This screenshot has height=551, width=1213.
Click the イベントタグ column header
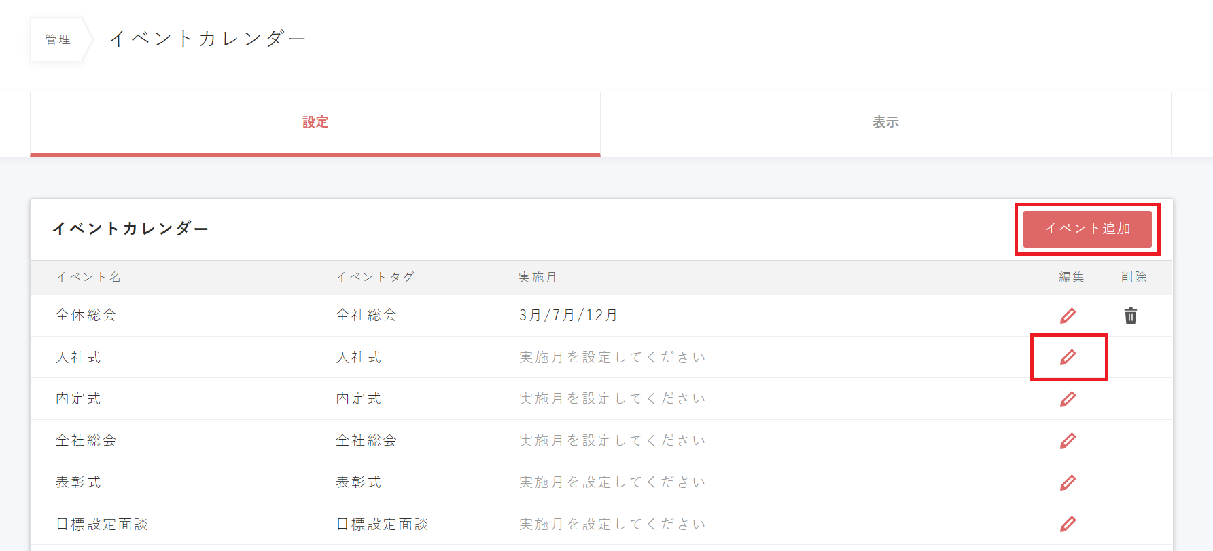tap(375, 277)
